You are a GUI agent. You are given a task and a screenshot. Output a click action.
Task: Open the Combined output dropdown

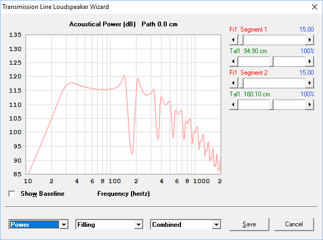pos(186,224)
